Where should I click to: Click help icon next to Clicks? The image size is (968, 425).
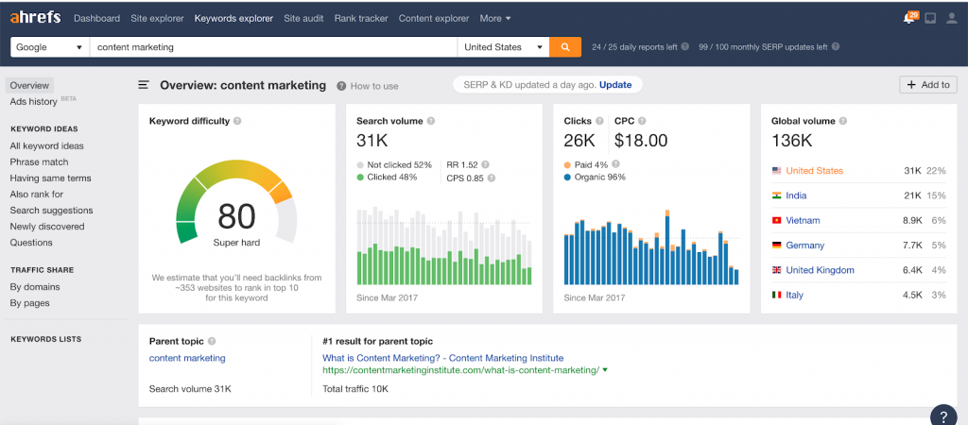pos(599,122)
